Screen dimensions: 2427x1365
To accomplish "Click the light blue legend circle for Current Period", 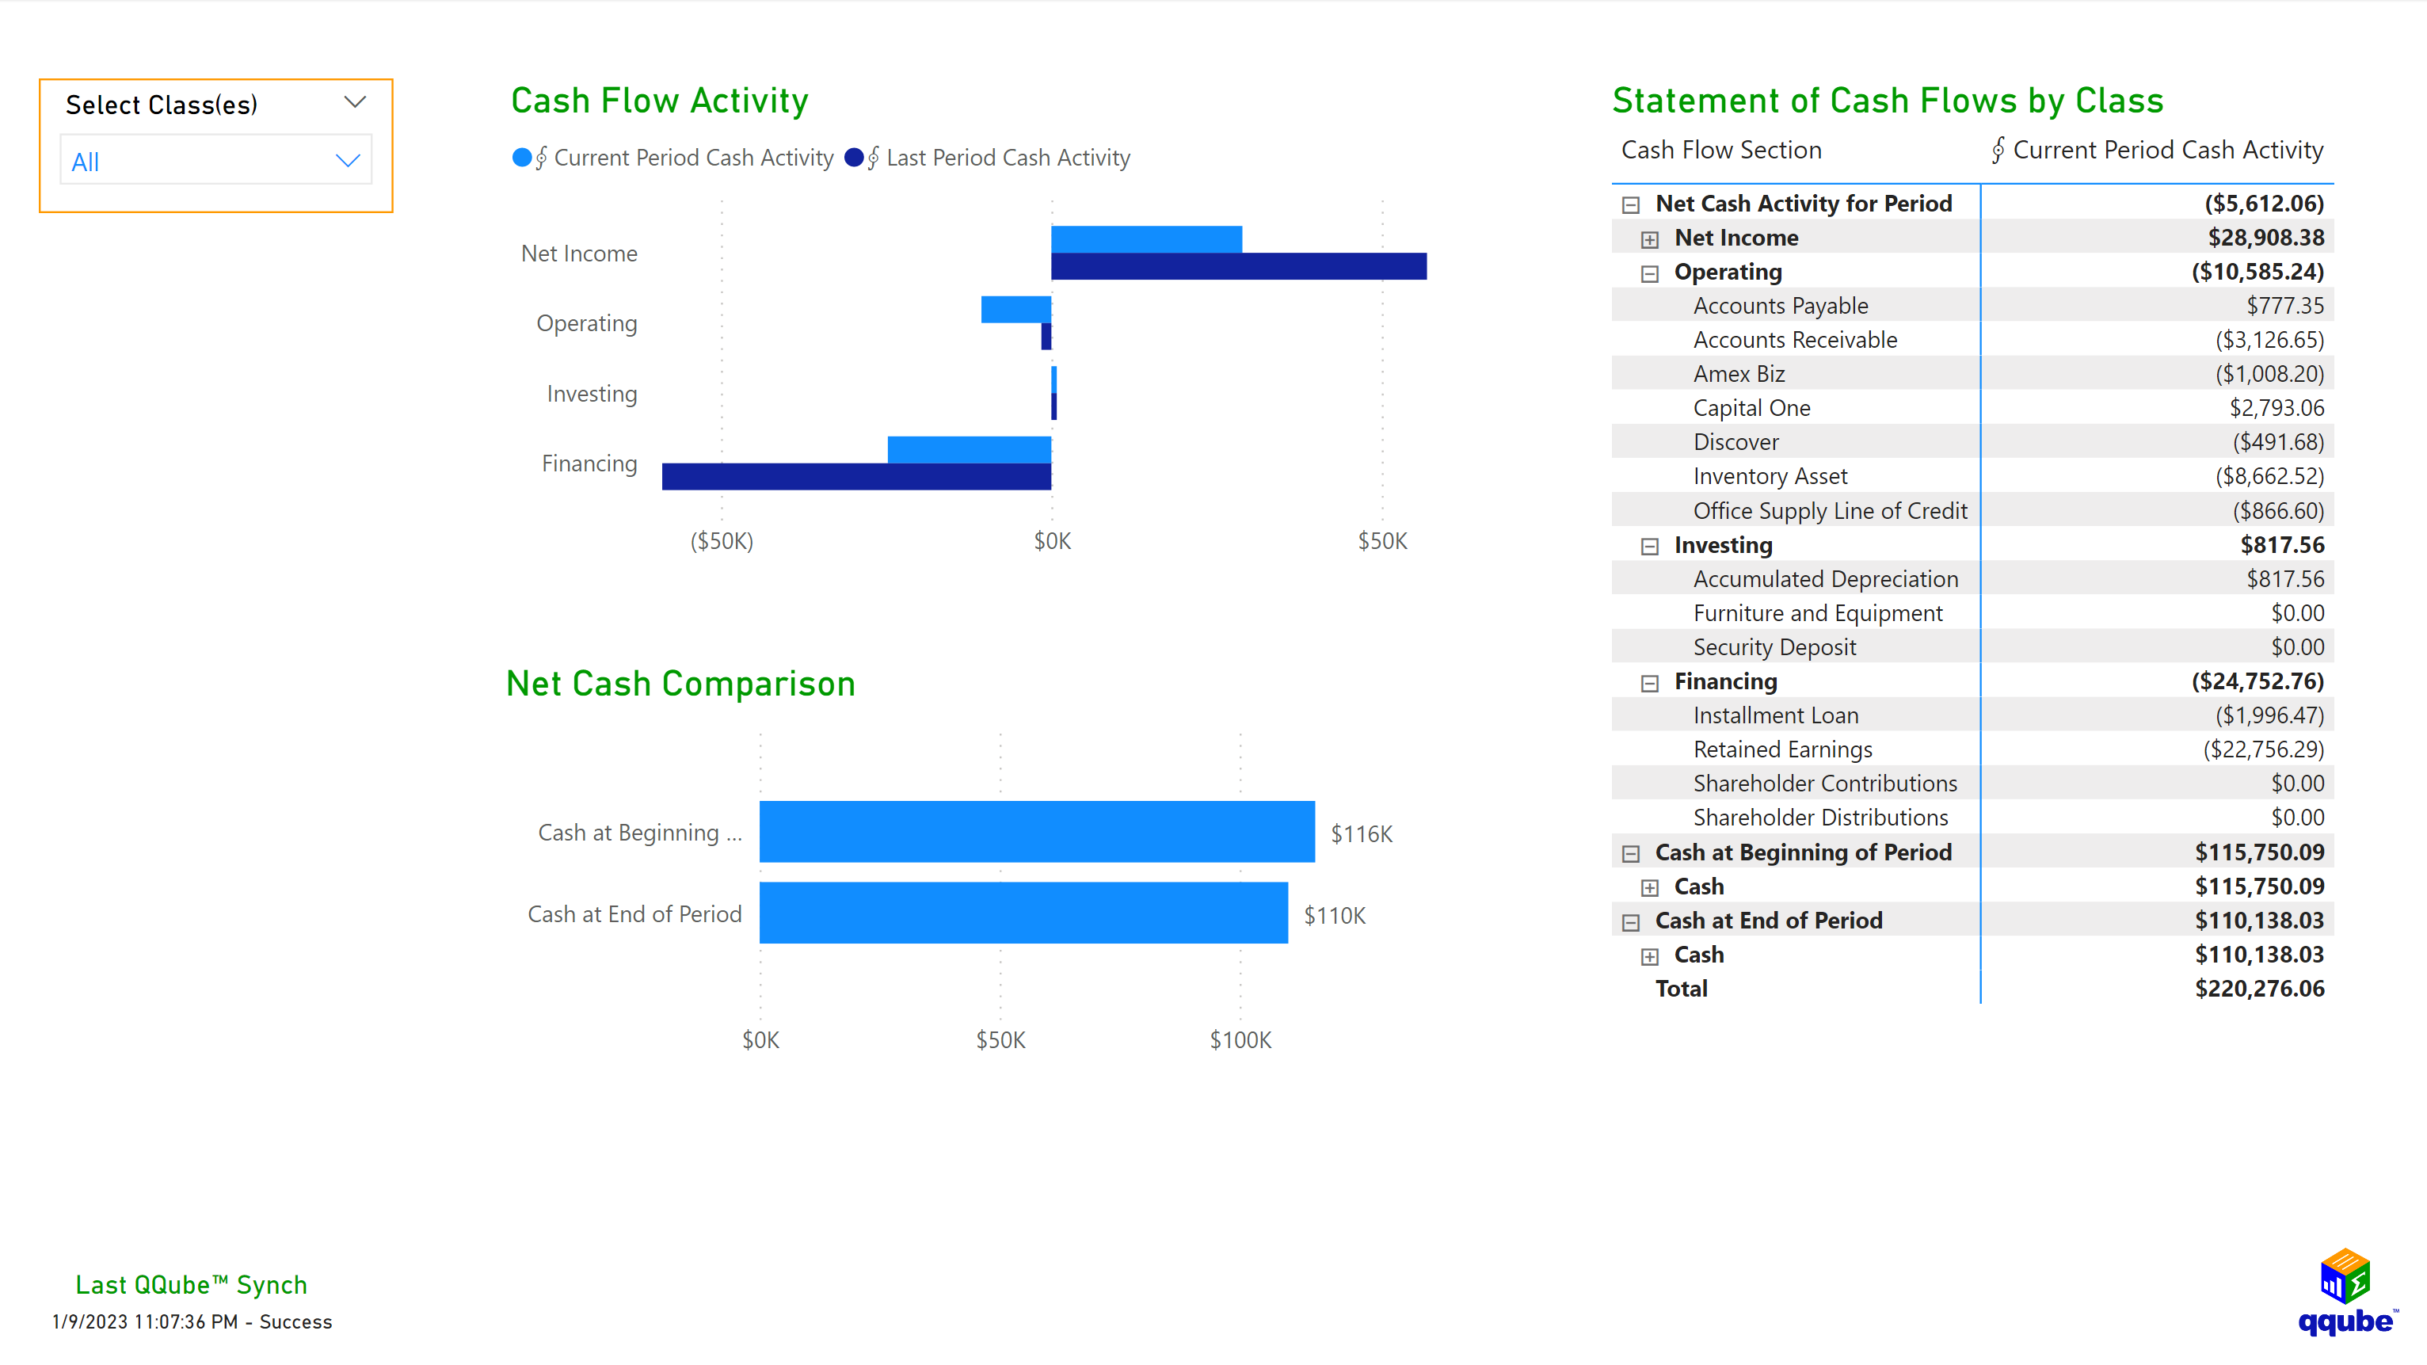I will tap(522, 158).
